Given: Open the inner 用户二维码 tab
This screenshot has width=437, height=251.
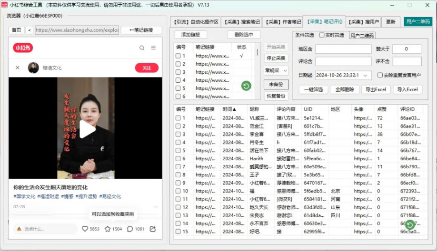Looking at the screenshot, I should pyautogui.click(x=362, y=36).
